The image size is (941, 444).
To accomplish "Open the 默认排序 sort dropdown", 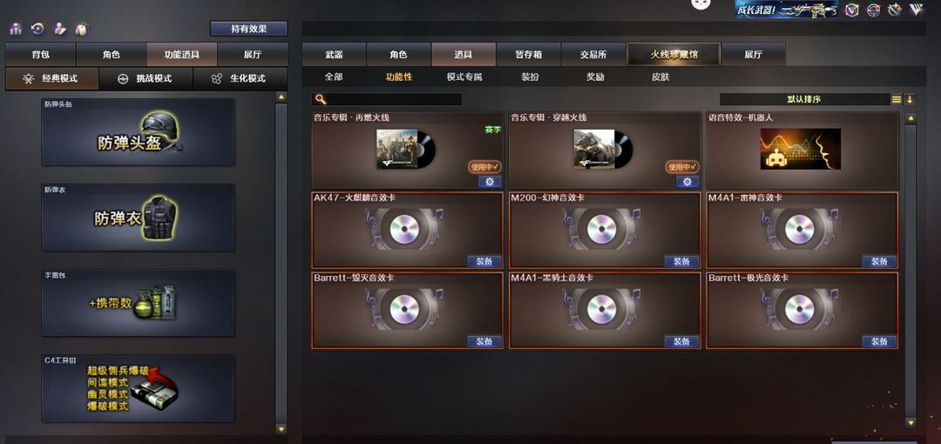I will (804, 99).
